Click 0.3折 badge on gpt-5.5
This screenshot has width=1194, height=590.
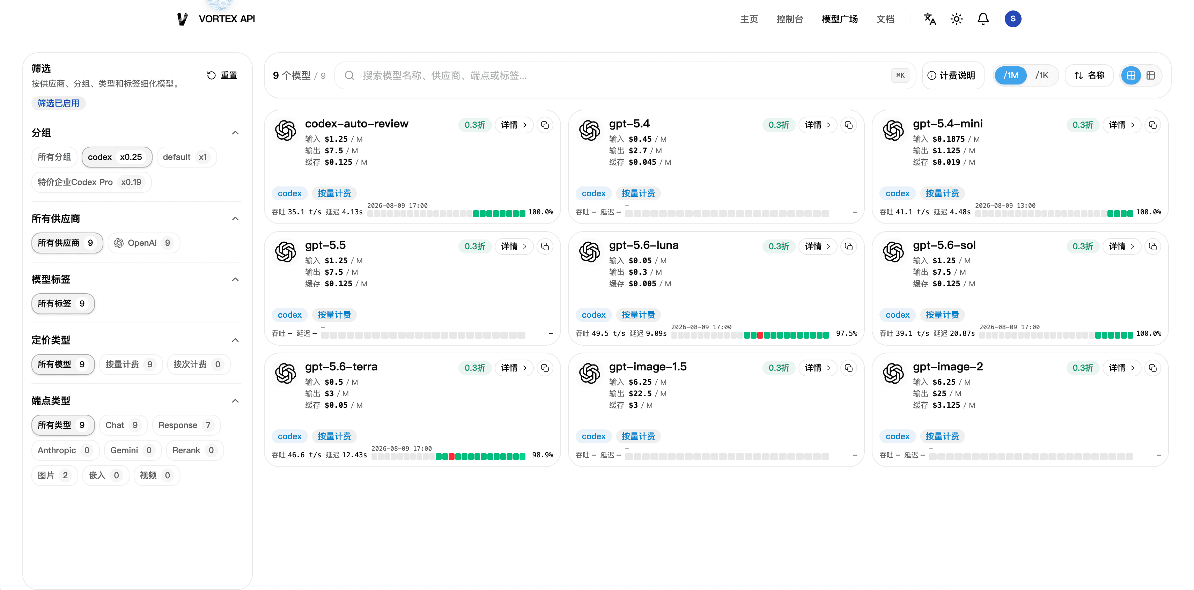click(x=475, y=246)
